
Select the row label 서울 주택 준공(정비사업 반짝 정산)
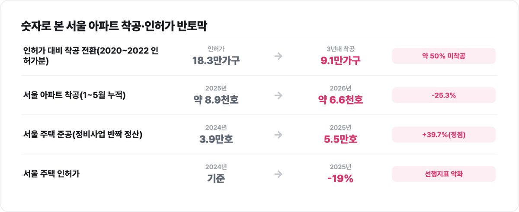click(x=83, y=135)
